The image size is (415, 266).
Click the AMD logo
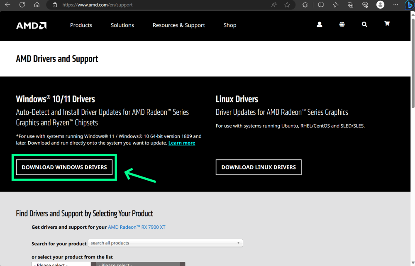pos(31,25)
